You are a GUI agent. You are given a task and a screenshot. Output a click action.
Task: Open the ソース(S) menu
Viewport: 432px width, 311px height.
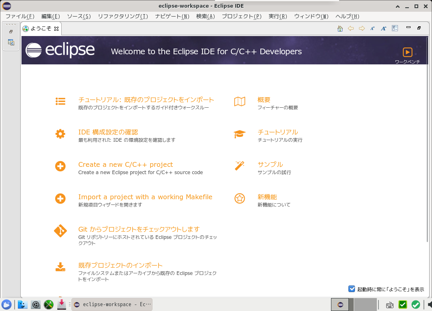[x=79, y=16]
